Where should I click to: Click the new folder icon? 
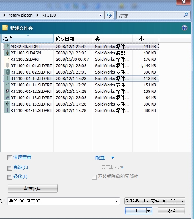(5, 28)
